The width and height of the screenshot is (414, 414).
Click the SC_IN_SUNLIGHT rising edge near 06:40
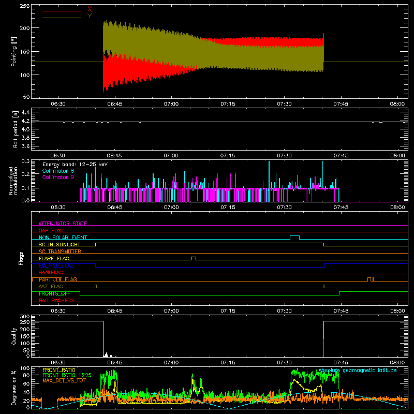(x=96, y=244)
